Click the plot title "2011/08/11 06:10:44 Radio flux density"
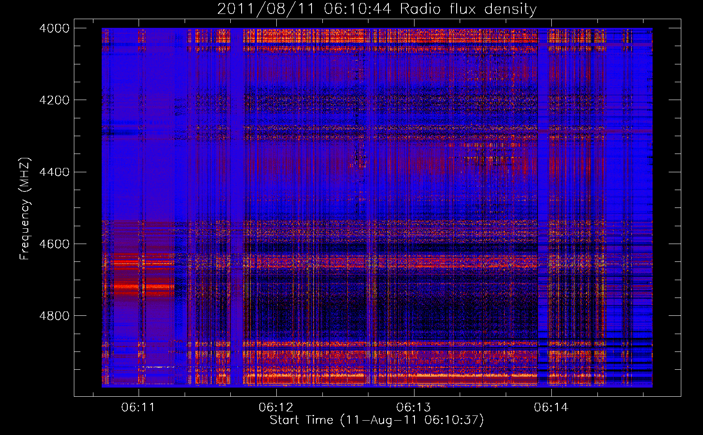The width and height of the screenshot is (703, 435). click(377, 9)
